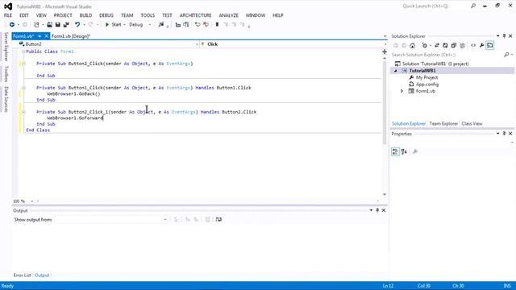The width and height of the screenshot is (516, 290).
Task: Click the Find in Files toolbar icon
Action: (x=161, y=25)
